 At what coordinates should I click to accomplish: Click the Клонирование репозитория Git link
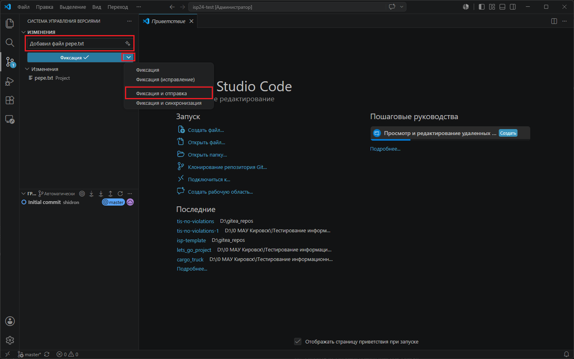pos(227,167)
